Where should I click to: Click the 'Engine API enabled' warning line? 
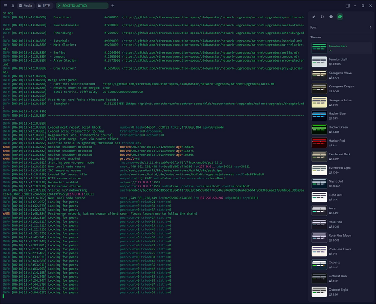coord(72,158)
